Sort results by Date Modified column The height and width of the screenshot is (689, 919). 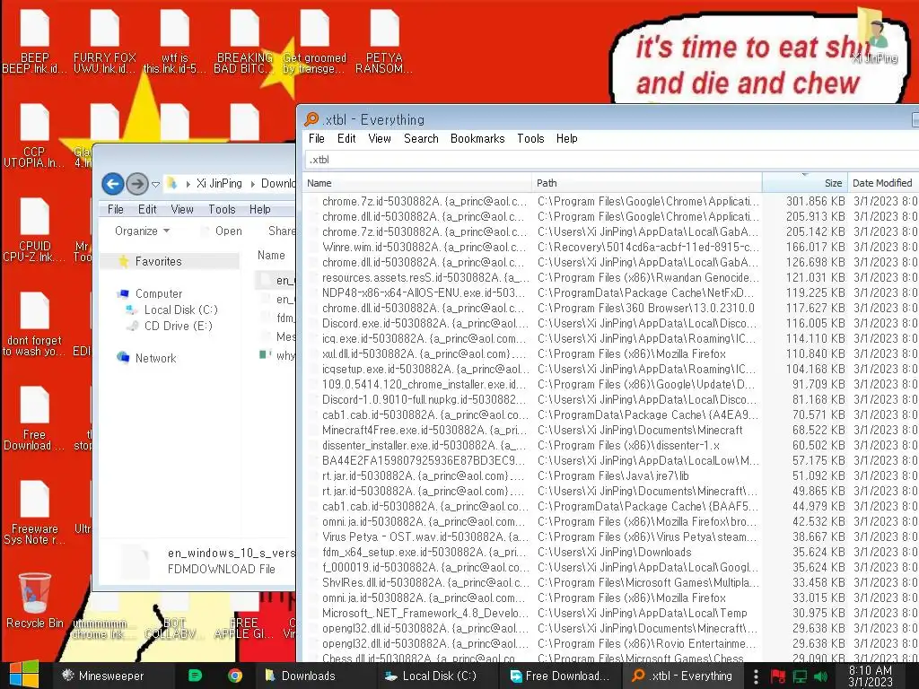pyautogui.click(x=883, y=183)
